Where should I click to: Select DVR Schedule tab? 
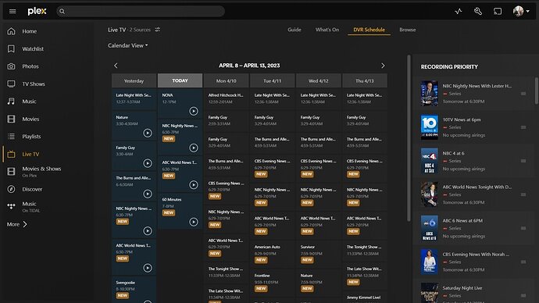(369, 30)
